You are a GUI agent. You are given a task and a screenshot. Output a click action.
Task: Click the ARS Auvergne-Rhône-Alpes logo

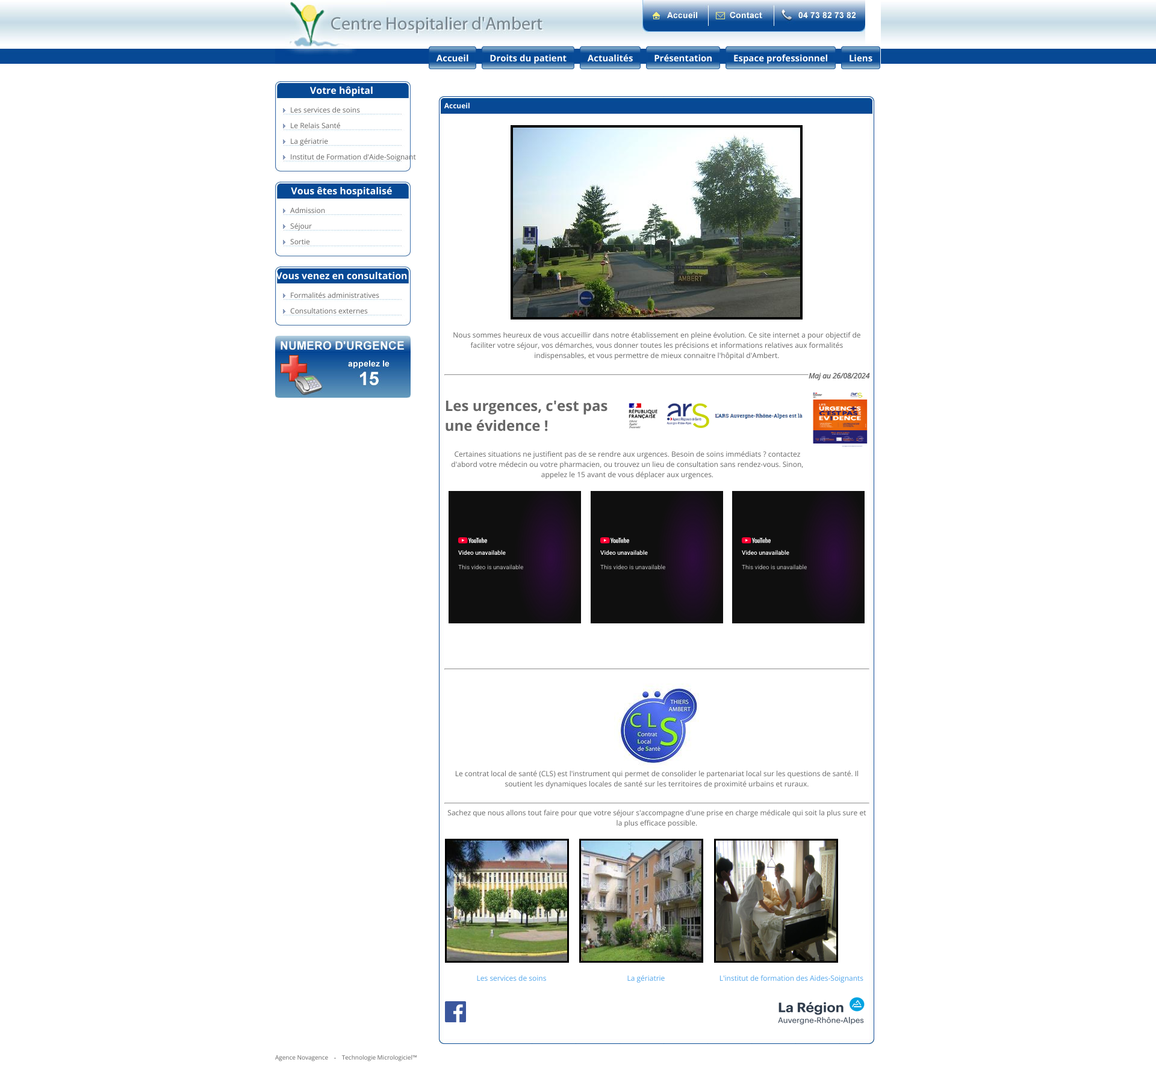688,415
